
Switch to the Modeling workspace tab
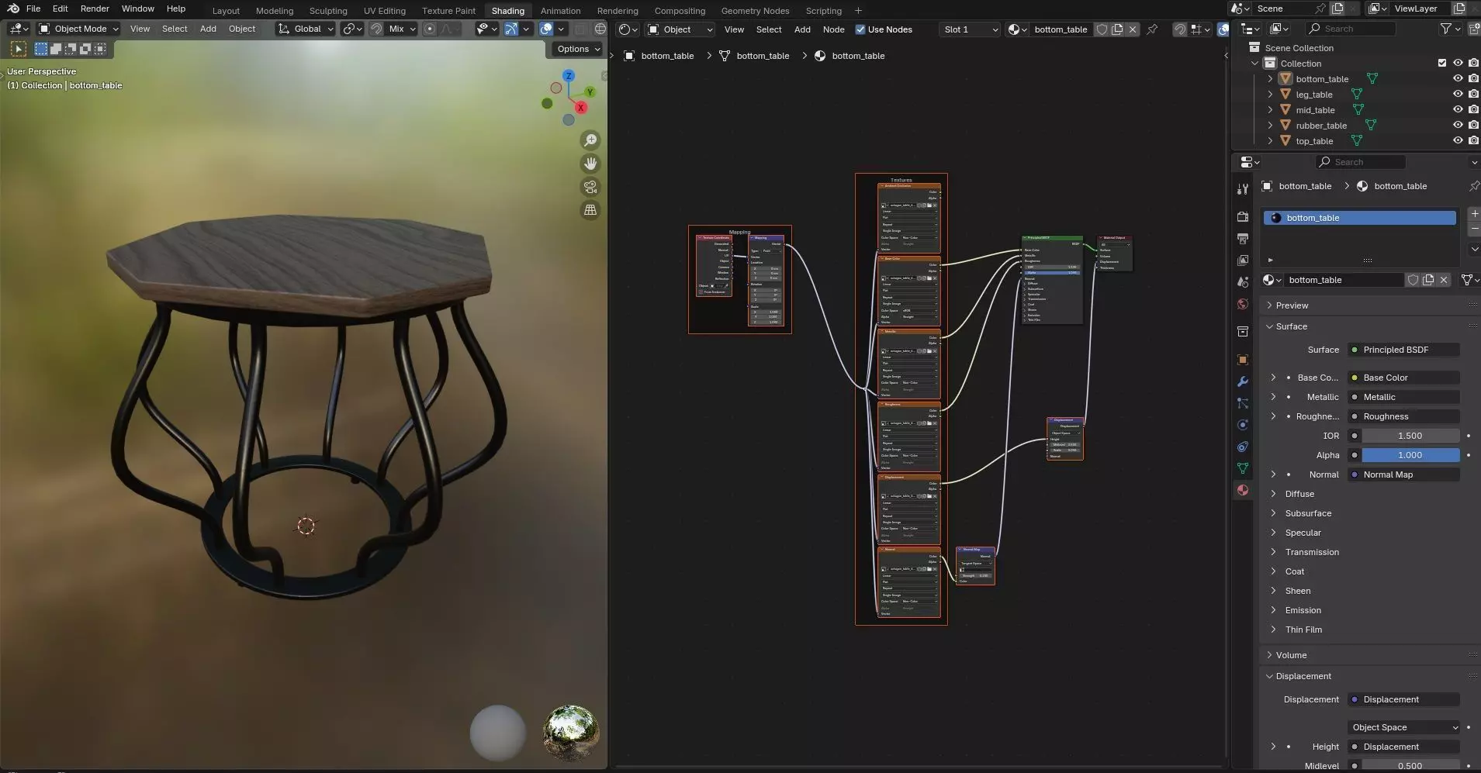(275, 11)
